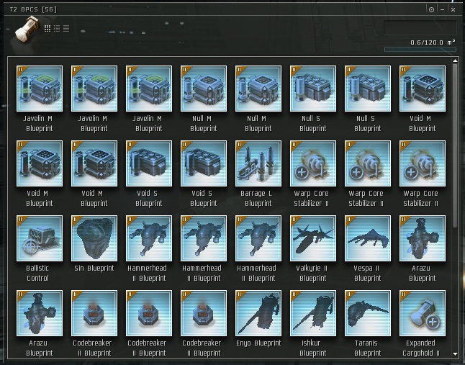The height and width of the screenshot is (365, 465).
Task: Select the middle Hammerhead II Blueprint icon
Action: point(204,238)
